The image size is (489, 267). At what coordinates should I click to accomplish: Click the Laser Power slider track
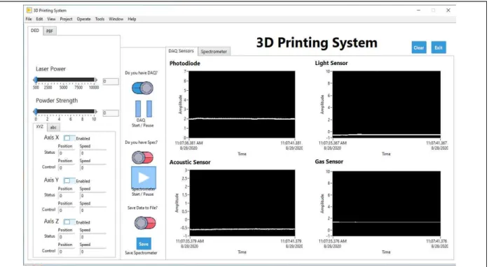pyautogui.click(x=65, y=80)
